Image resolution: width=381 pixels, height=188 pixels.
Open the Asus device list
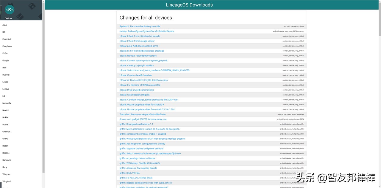5,25
